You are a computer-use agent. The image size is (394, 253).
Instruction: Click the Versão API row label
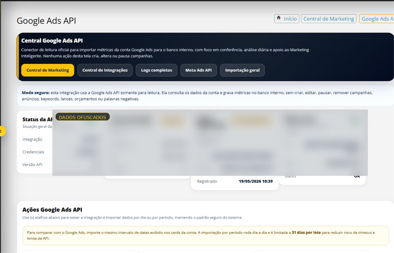tap(32, 165)
